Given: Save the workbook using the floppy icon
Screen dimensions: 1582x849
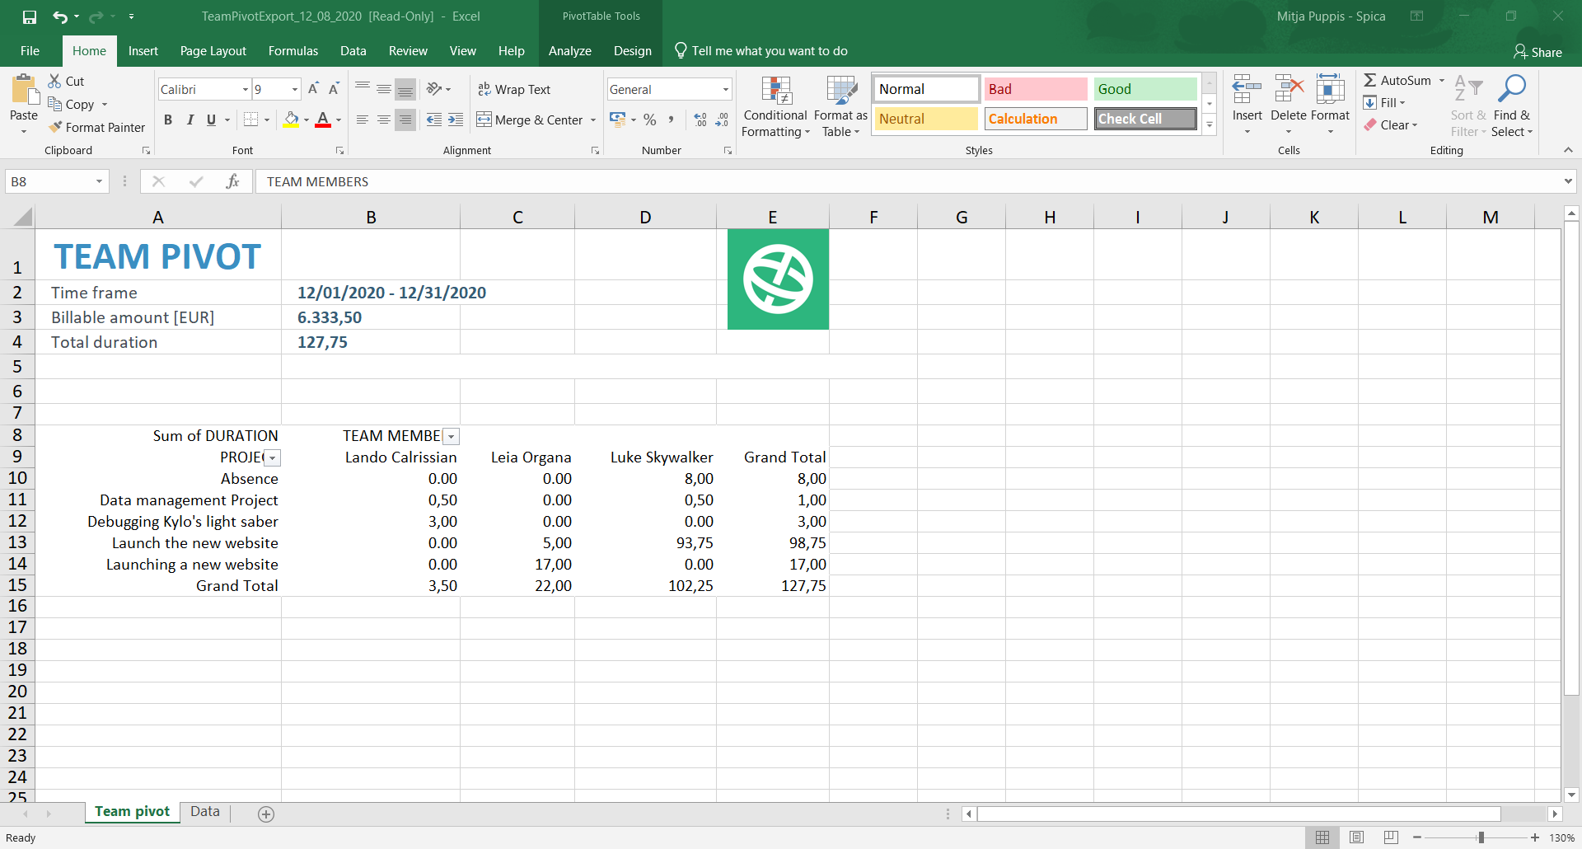Looking at the screenshot, I should pyautogui.click(x=30, y=16).
